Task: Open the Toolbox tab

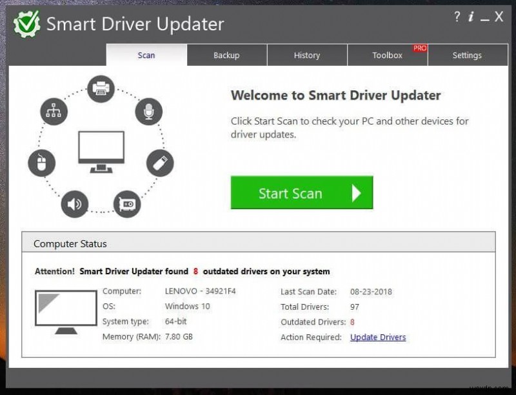Action: pyautogui.click(x=388, y=55)
